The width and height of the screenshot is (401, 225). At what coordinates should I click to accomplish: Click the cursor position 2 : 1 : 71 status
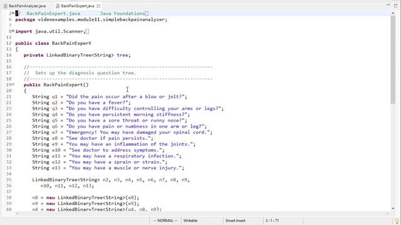click(x=272, y=221)
